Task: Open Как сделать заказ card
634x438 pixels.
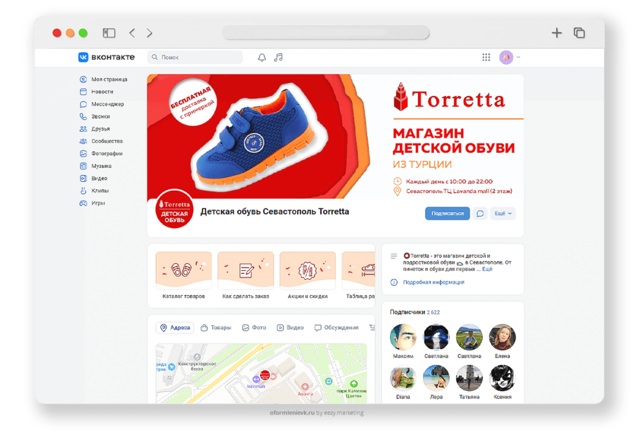Action: tap(245, 275)
